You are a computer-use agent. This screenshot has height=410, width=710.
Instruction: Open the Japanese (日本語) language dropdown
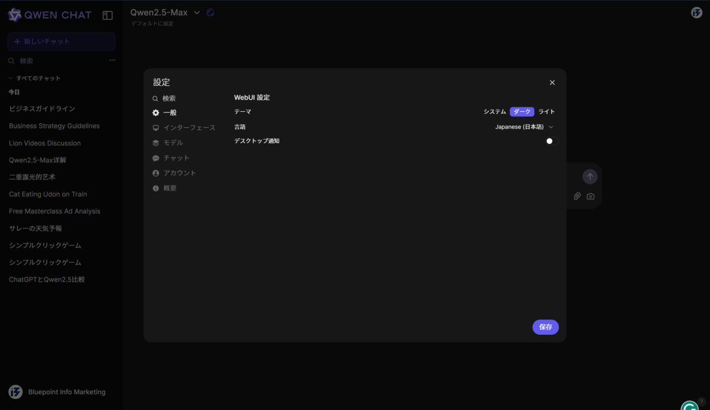coord(524,127)
